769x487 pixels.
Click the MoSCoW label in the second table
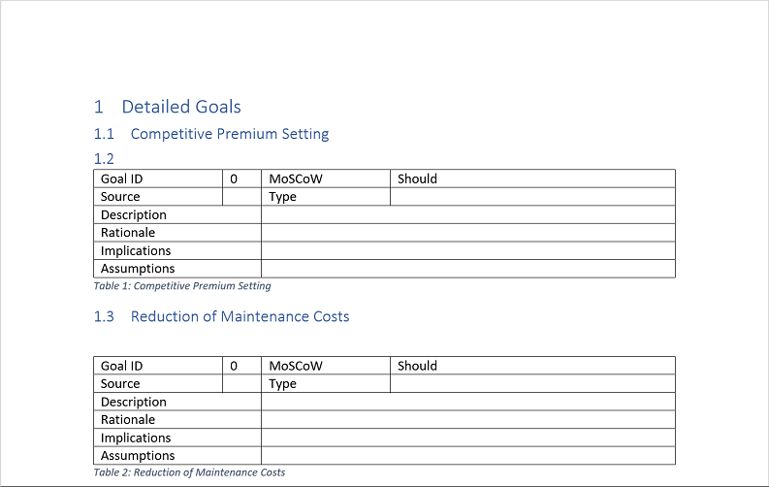click(x=296, y=366)
